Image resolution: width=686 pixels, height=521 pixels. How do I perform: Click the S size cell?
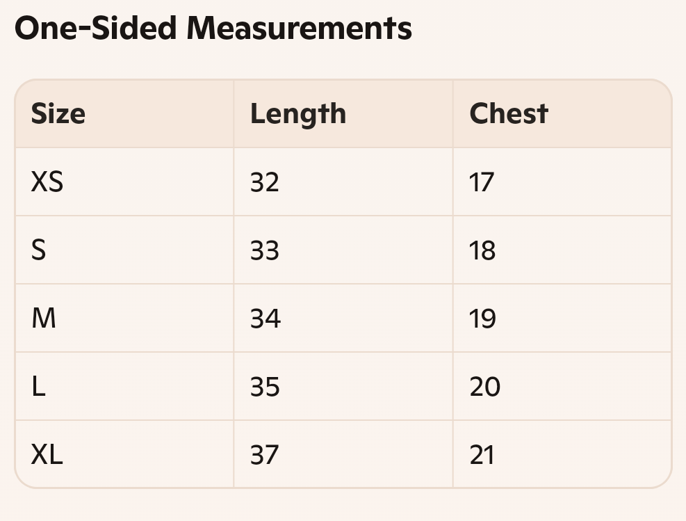point(124,250)
